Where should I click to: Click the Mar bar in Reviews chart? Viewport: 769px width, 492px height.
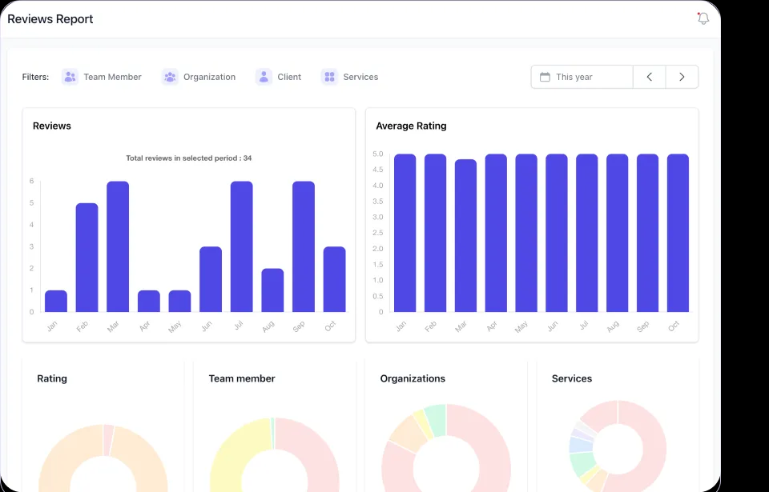tap(118, 246)
